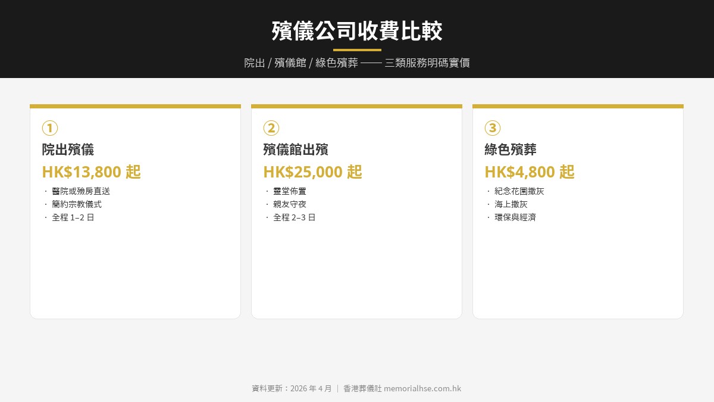The image size is (714, 402).
Task: Select the bullet 簡約宗教儀式
Action: point(77,204)
